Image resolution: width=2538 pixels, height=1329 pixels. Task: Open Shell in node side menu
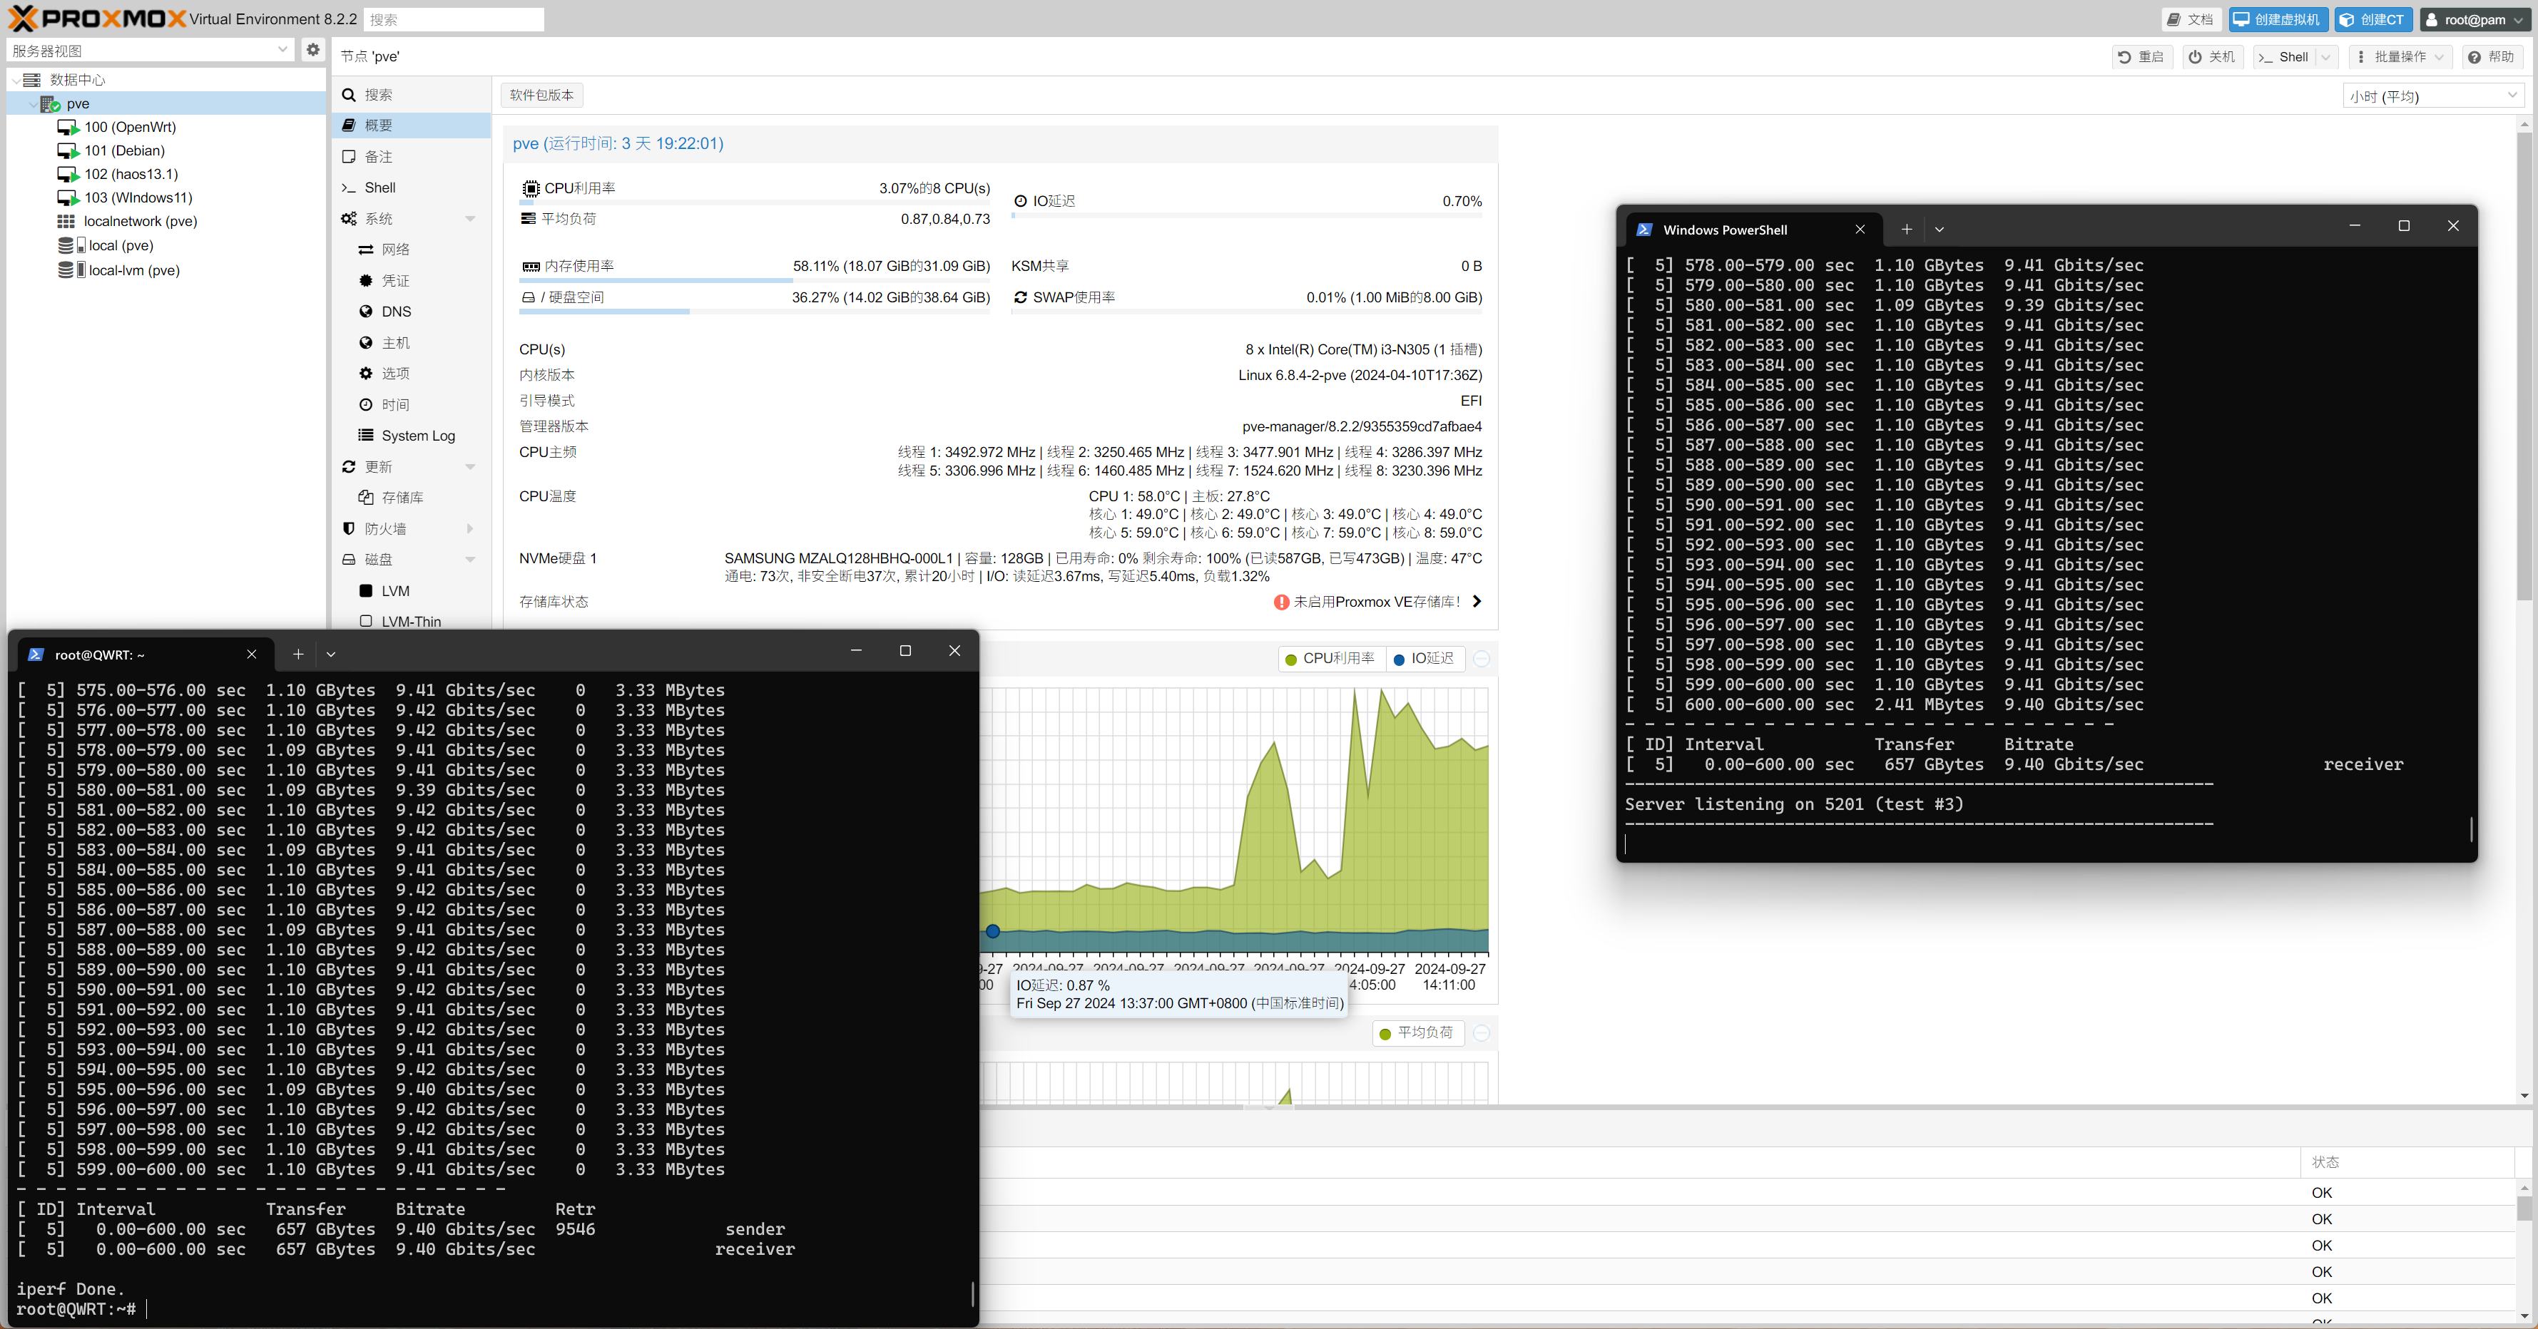coord(412,187)
